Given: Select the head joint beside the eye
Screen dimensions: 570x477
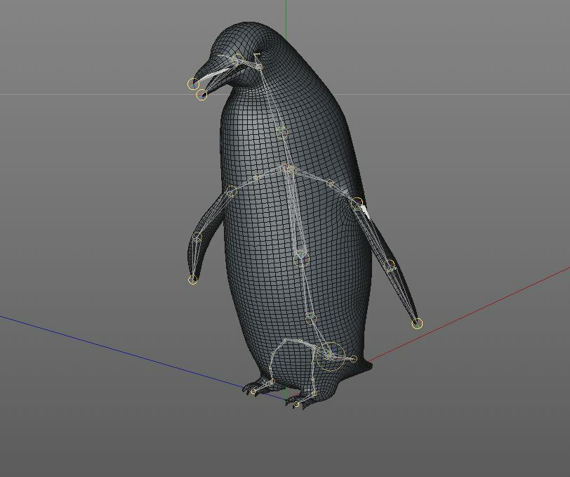Looking at the screenshot, I should tap(238, 59).
